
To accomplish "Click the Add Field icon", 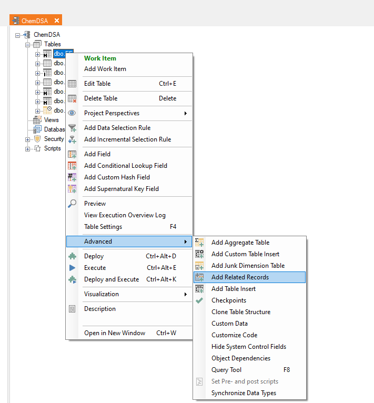I will point(72,154).
